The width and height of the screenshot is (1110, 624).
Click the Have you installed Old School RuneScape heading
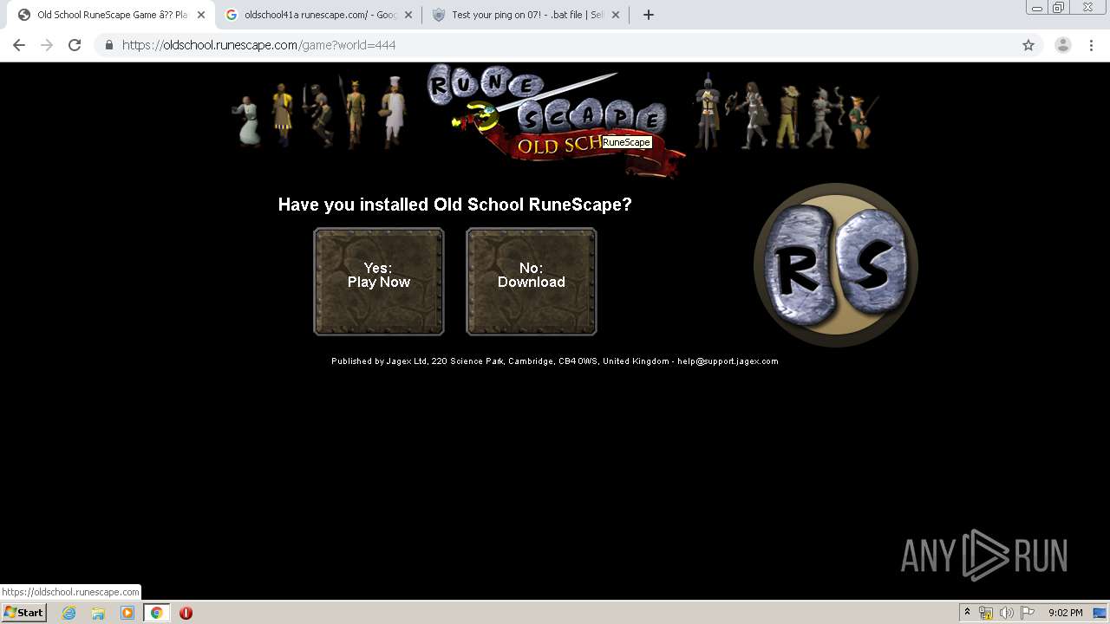(454, 205)
